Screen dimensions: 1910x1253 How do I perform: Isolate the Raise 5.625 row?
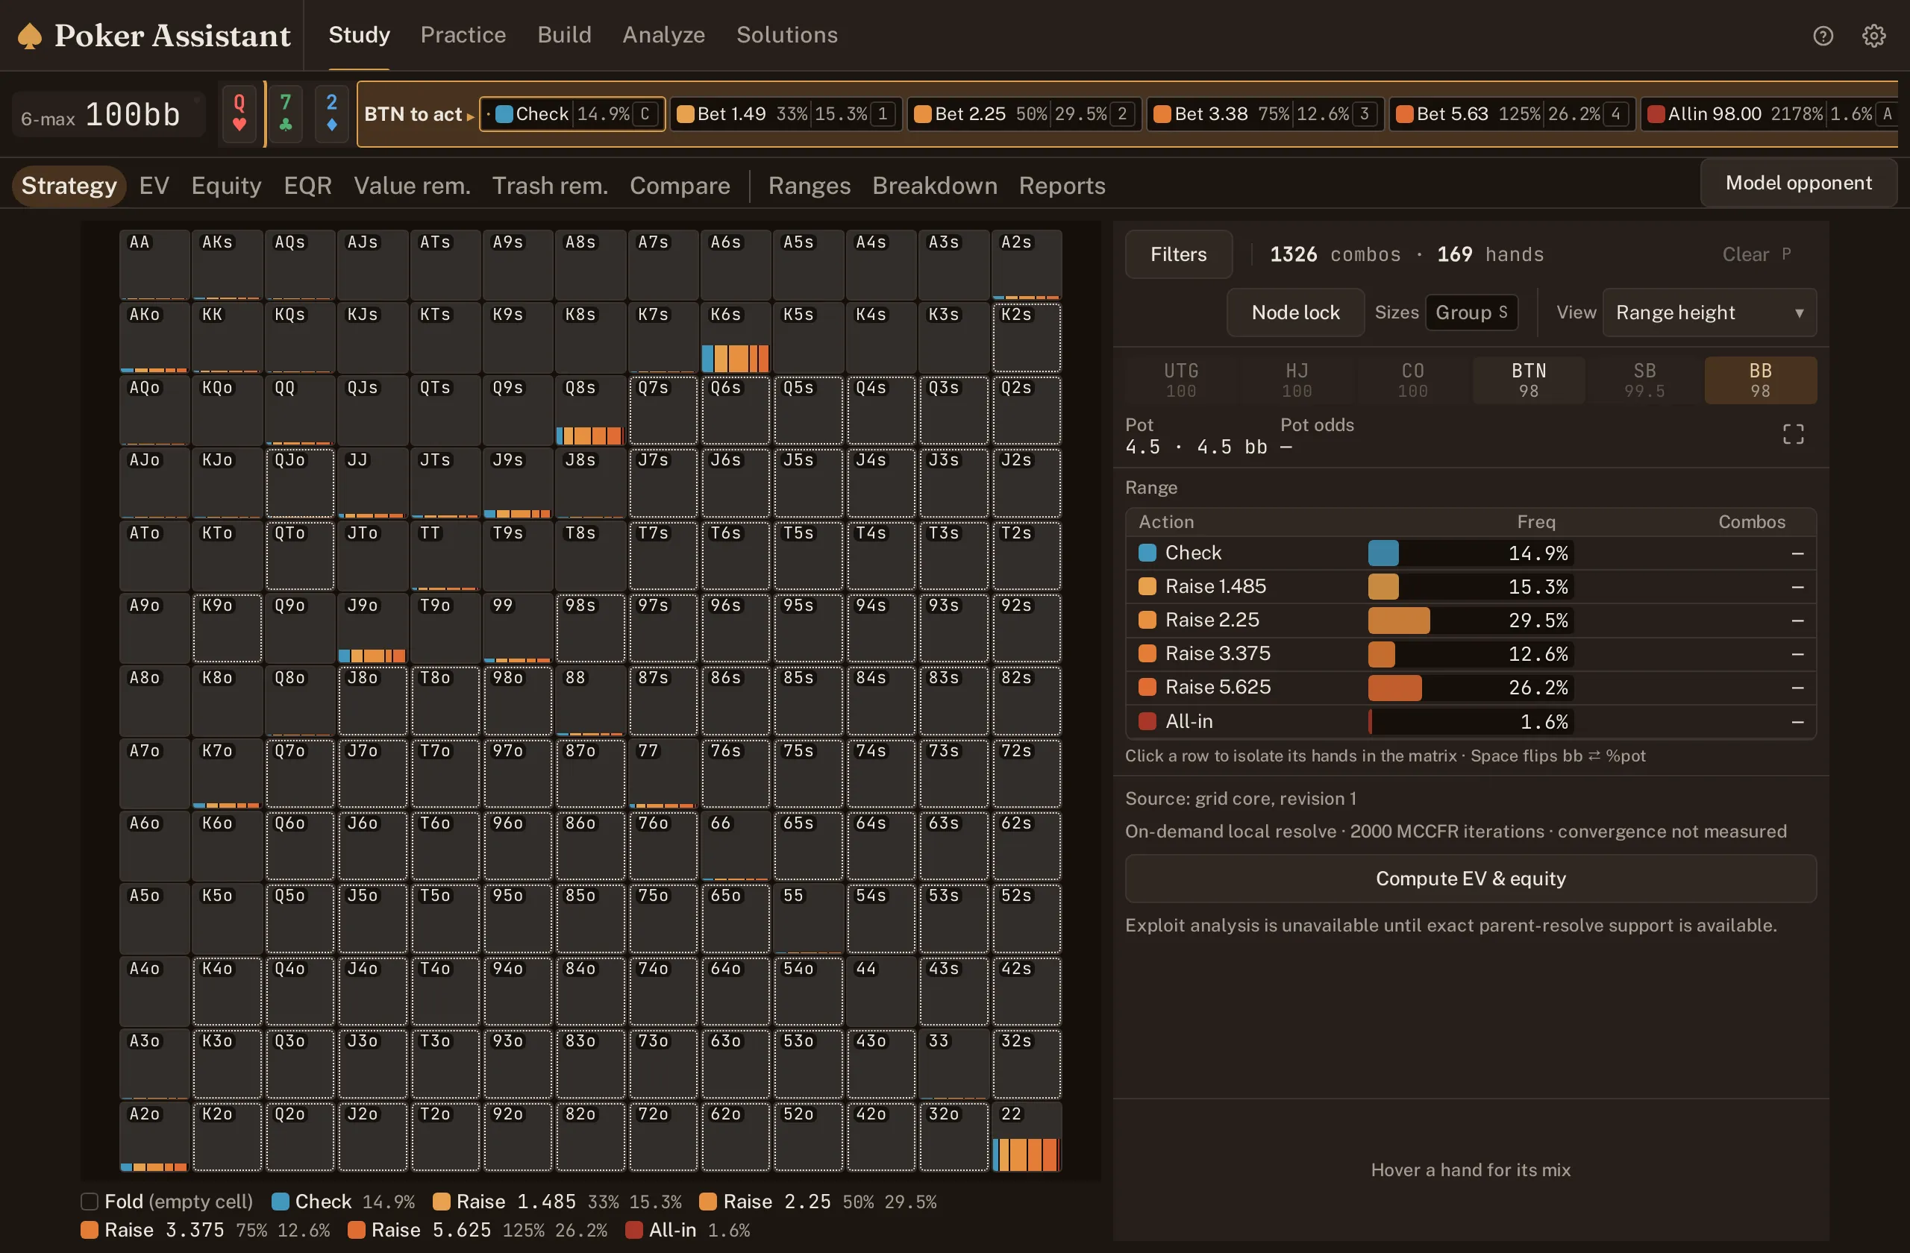pos(1471,688)
